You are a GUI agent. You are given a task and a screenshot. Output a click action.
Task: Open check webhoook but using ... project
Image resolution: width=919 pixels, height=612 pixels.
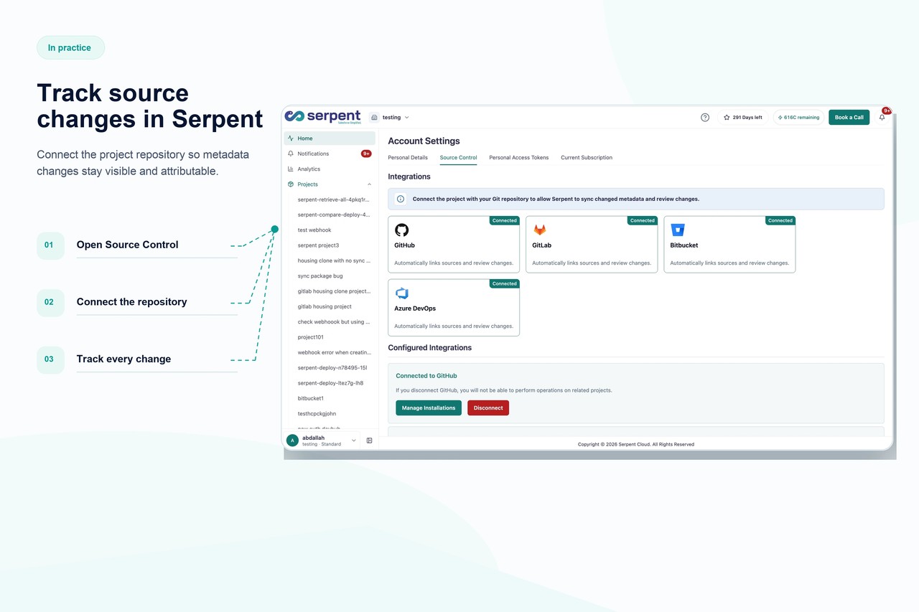pos(333,322)
